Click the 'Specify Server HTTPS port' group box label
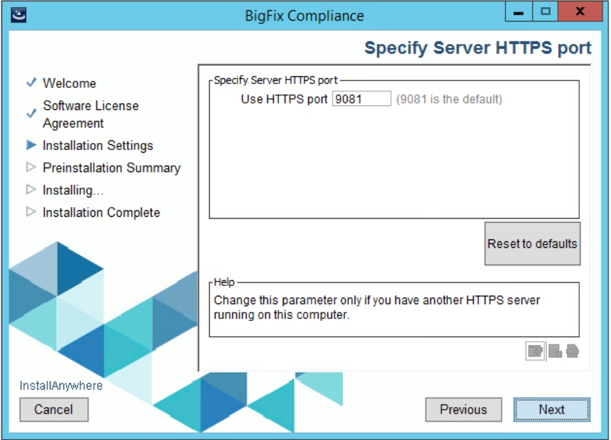The height and width of the screenshot is (440, 611). [276, 80]
